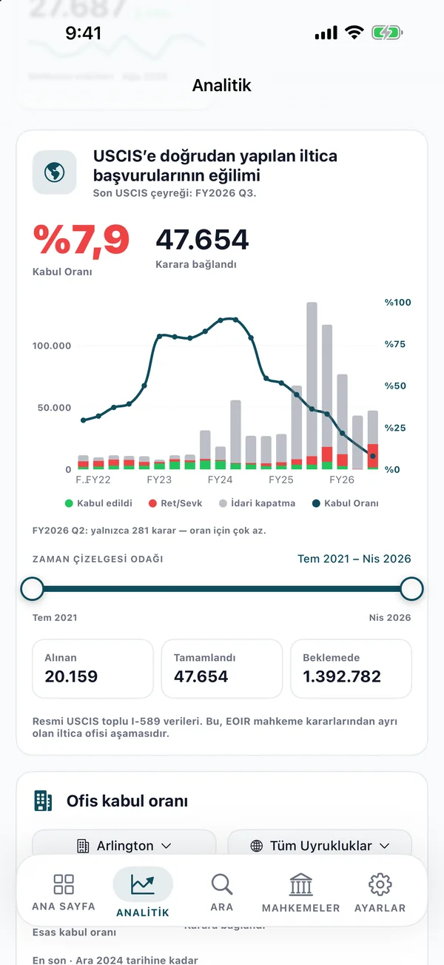Tap the Alınan 20.159 stat card

[x=93, y=669]
